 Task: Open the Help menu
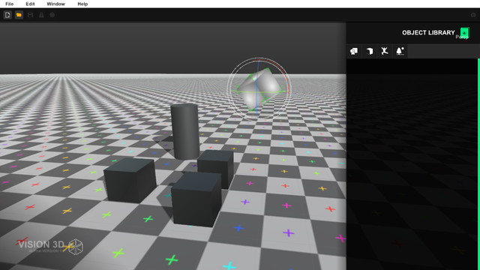82,4
